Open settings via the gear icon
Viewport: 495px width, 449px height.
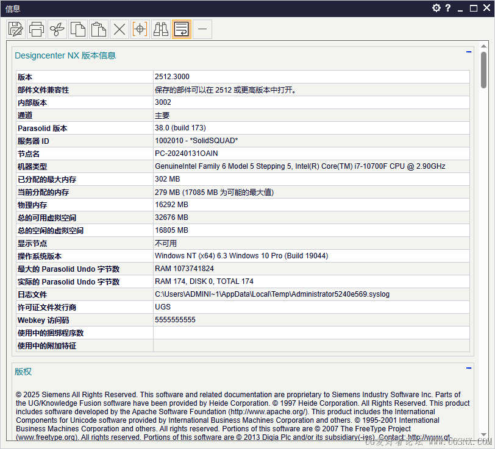[x=436, y=8]
